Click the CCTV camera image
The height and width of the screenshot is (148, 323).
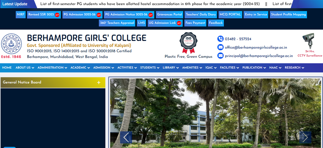point(308,41)
